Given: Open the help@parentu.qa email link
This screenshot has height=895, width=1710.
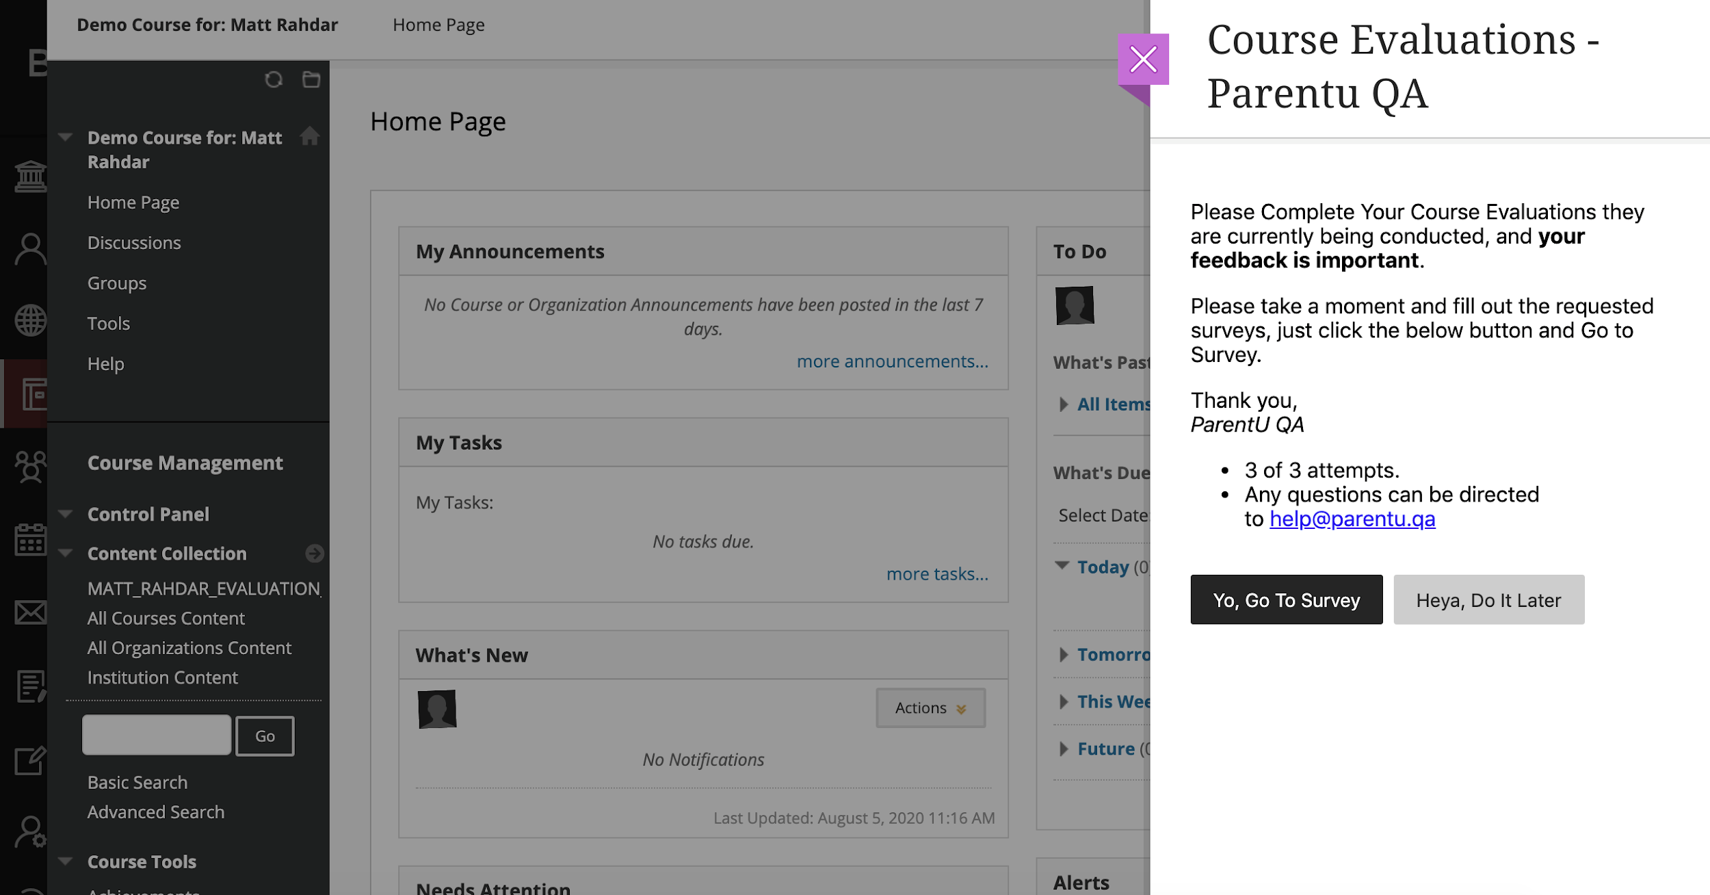Looking at the screenshot, I should (1352, 519).
